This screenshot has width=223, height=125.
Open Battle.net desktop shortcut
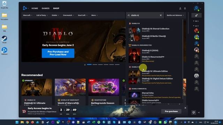click(4, 51)
